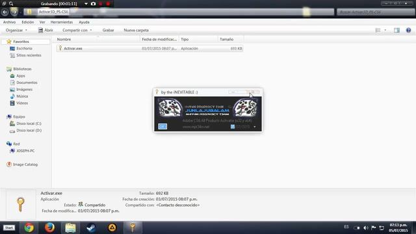Open the orange triangle app on the taskbar
The height and width of the screenshot is (234, 416).
click(x=112, y=227)
